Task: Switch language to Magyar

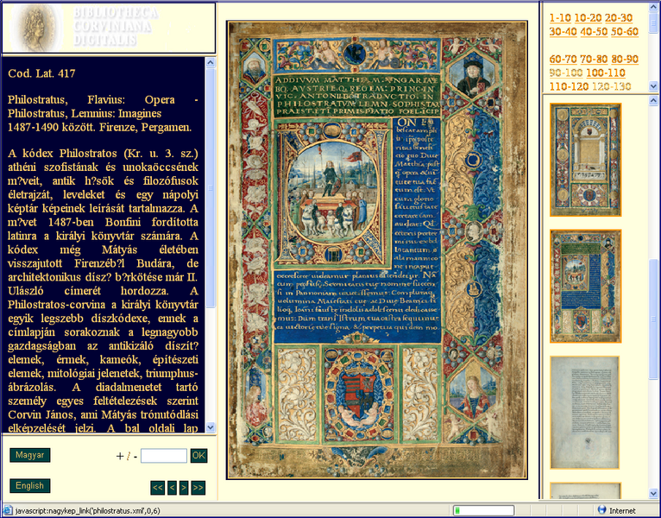Action: (30, 455)
